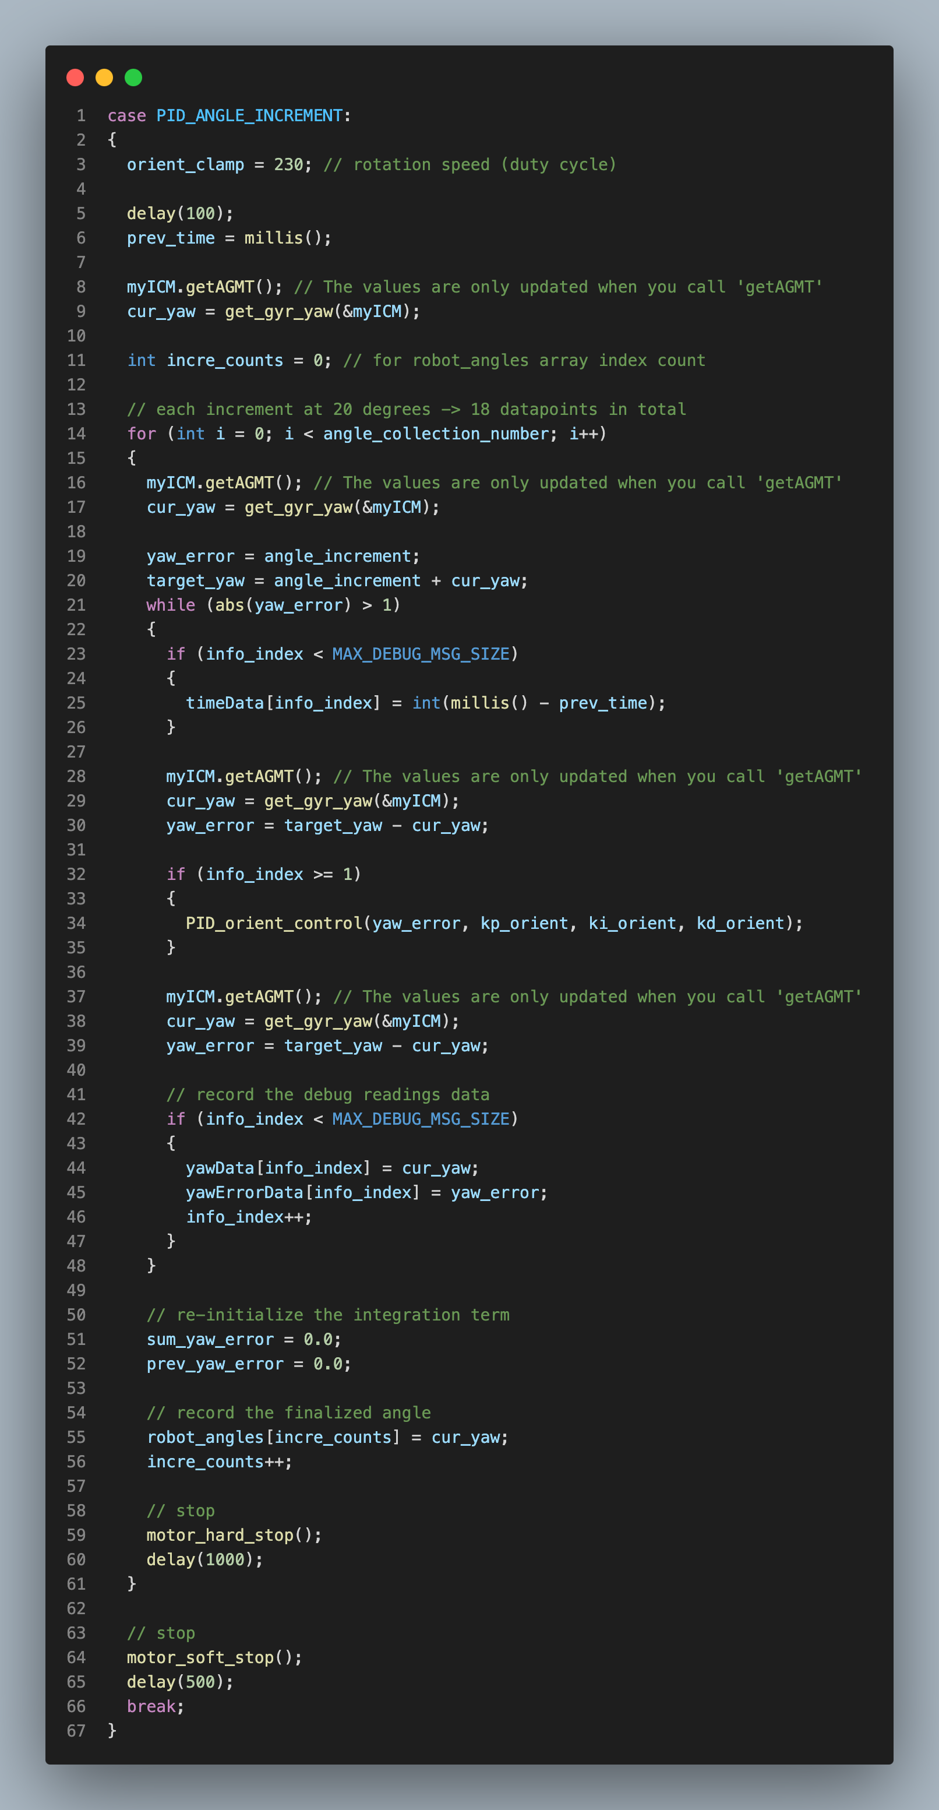Click 'PID_ANGLE_INCREMENT' in case label
Viewport: 939px width, 1810px height.
pos(249,116)
